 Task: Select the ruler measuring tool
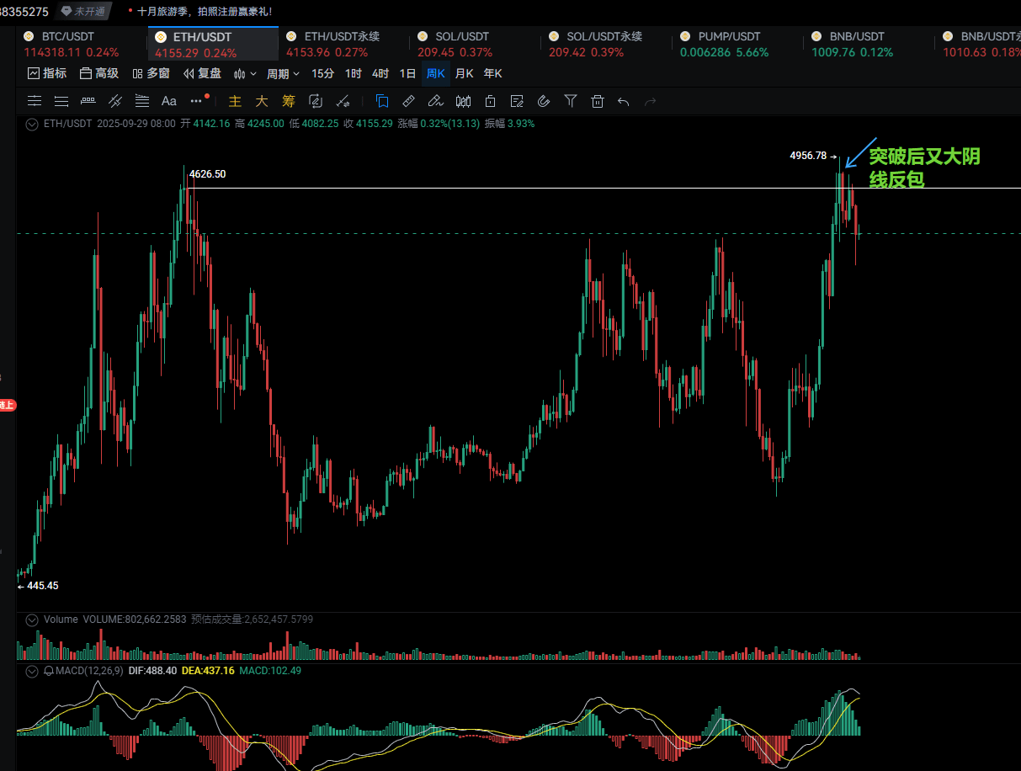pyautogui.click(x=408, y=101)
